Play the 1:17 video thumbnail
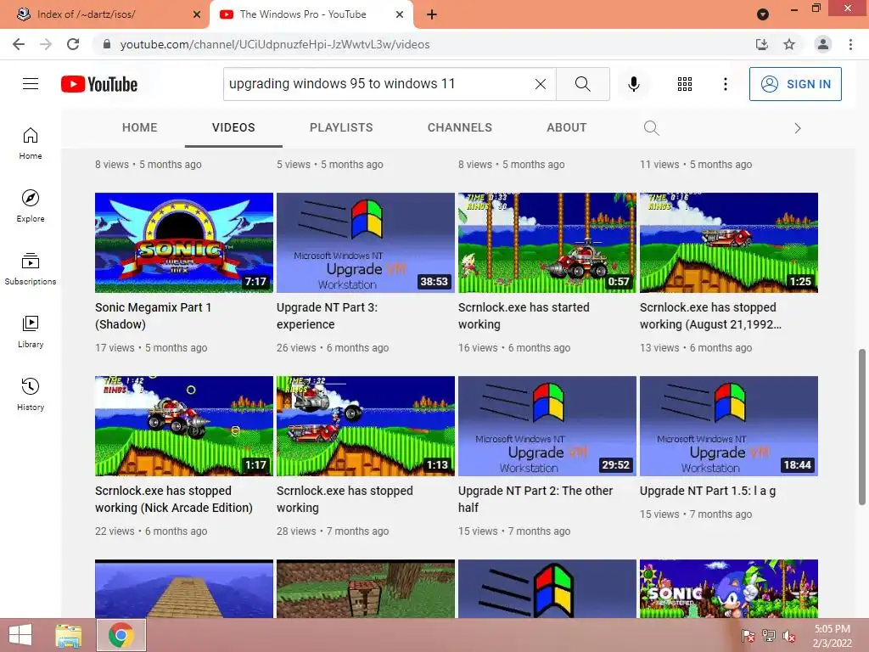This screenshot has width=869, height=652. coord(184,426)
